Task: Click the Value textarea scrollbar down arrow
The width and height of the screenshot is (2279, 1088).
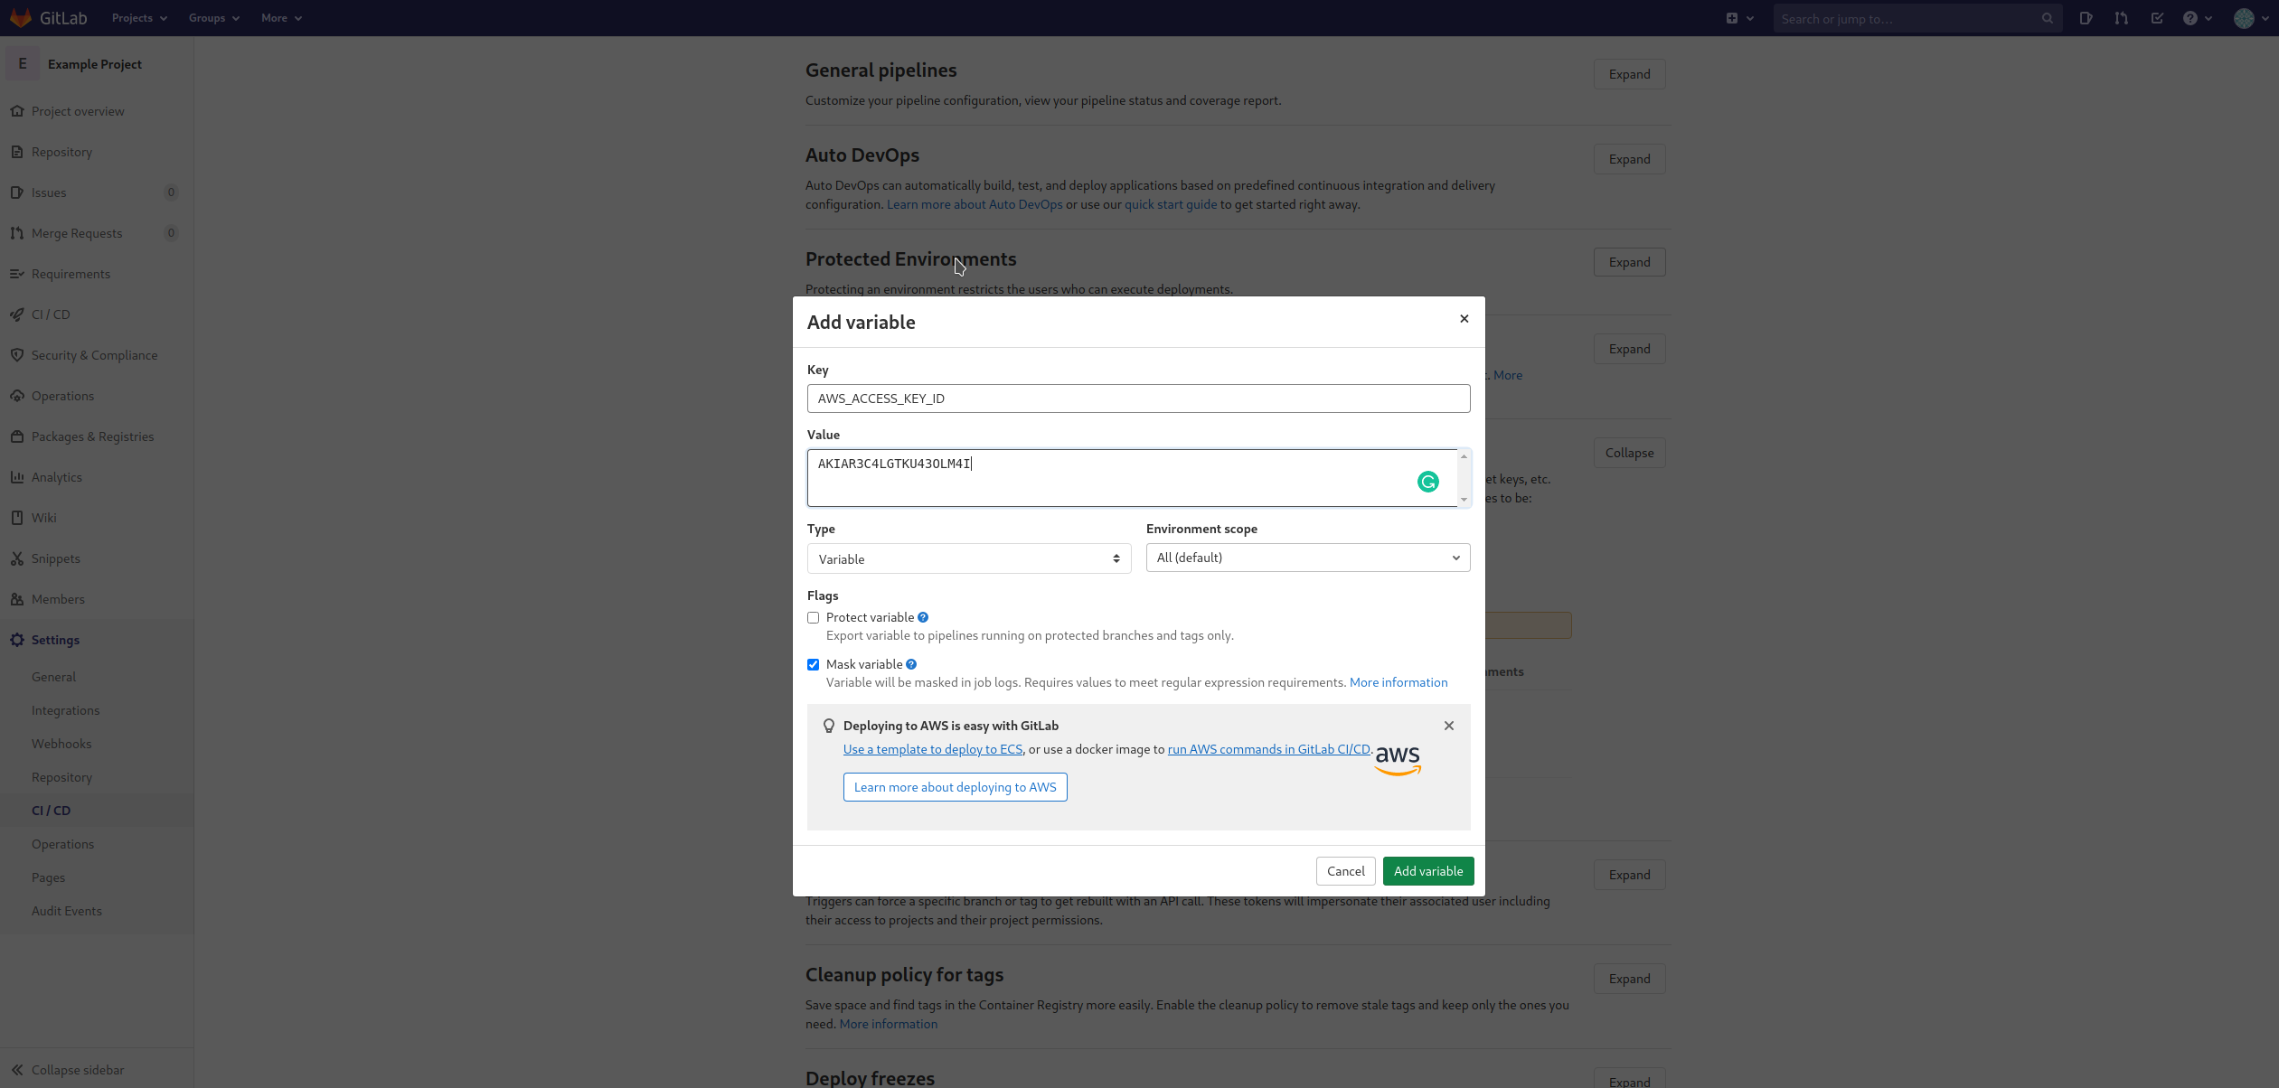Action: point(1464,500)
